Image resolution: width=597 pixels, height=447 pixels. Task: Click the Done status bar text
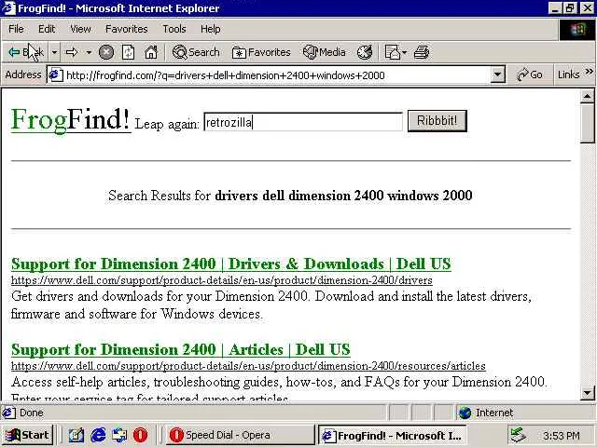tap(31, 413)
